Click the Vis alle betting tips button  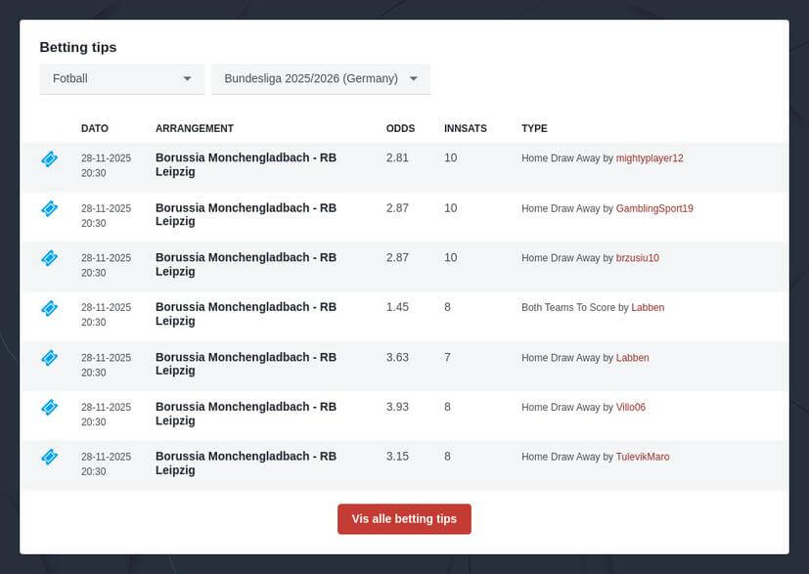pos(404,520)
